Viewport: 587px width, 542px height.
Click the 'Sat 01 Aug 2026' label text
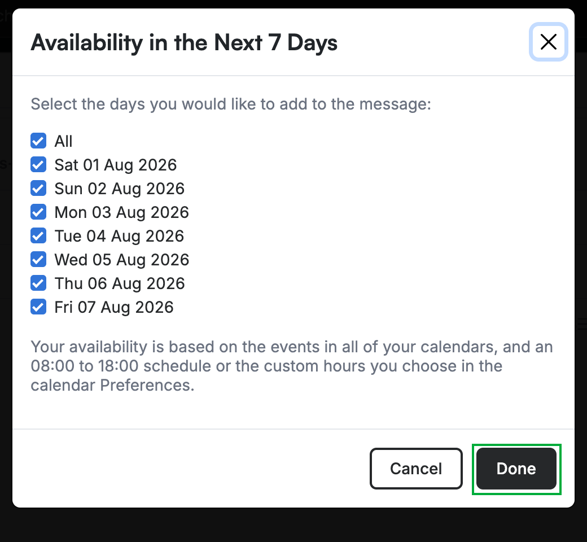click(x=116, y=165)
